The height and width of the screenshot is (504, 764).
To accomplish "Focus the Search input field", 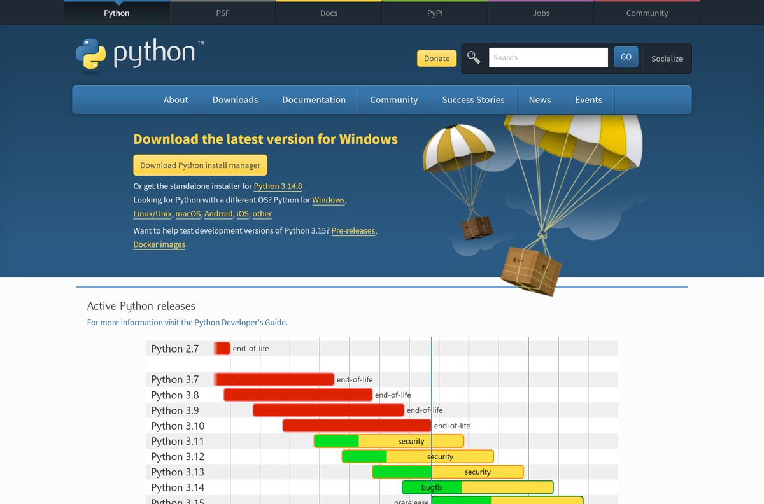I will click(548, 57).
